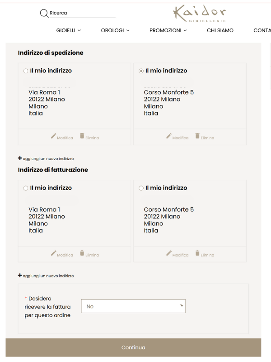Add new address under billing section
The height and width of the screenshot is (362, 271).
[46, 276]
